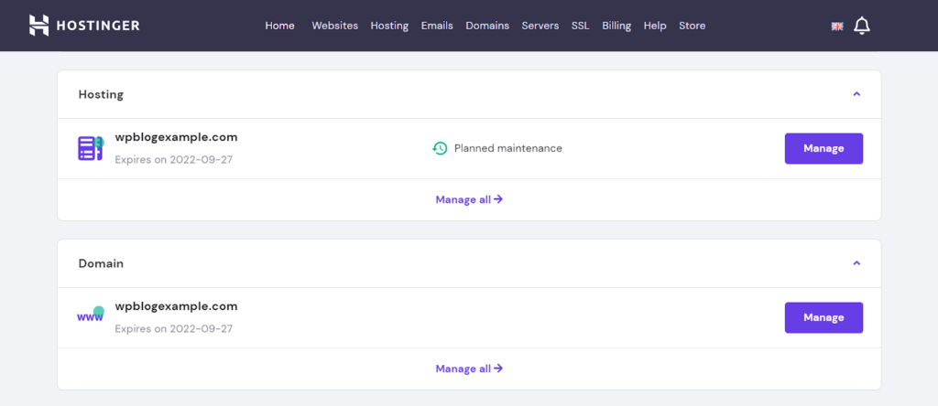The image size is (938, 406).
Task: Select wpblogexample.com in the Domain section
Action: click(176, 306)
